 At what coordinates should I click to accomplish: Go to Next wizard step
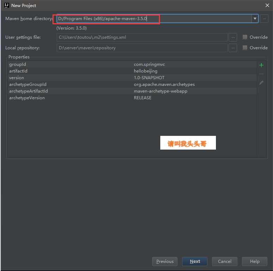195,261
